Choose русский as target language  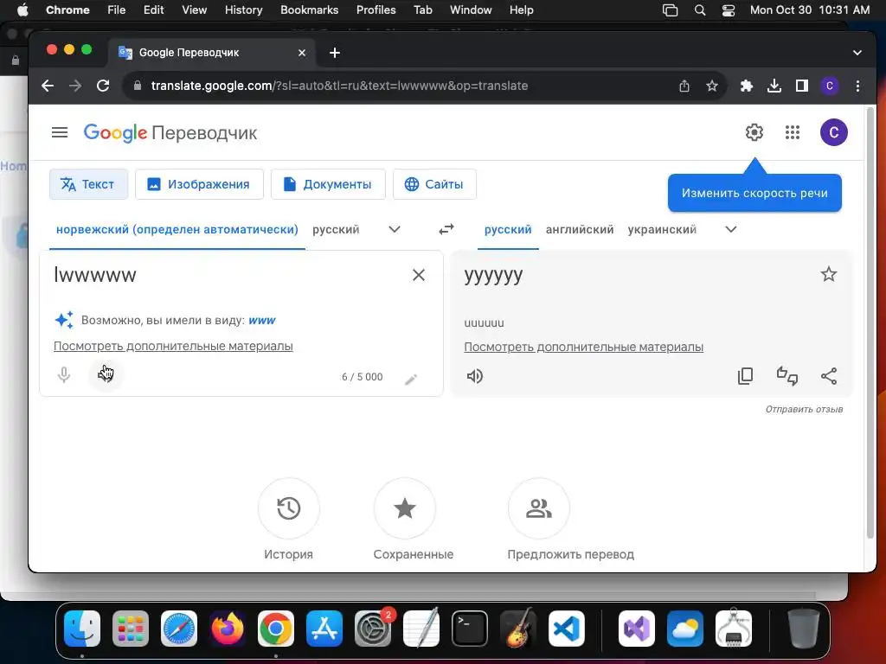pyautogui.click(x=508, y=230)
